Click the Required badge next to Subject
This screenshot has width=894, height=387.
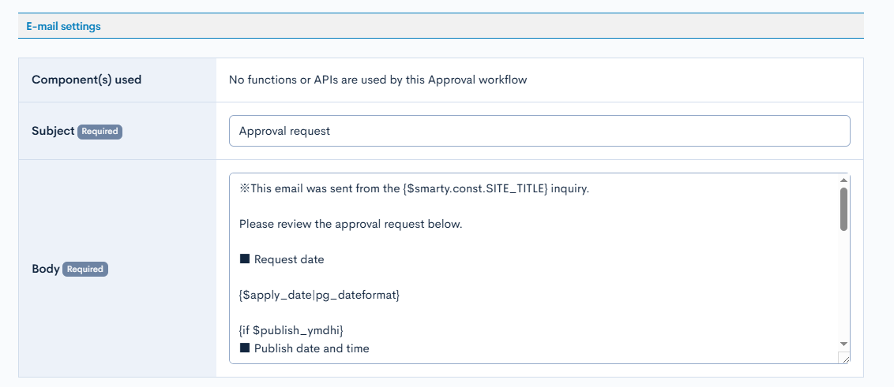100,132
